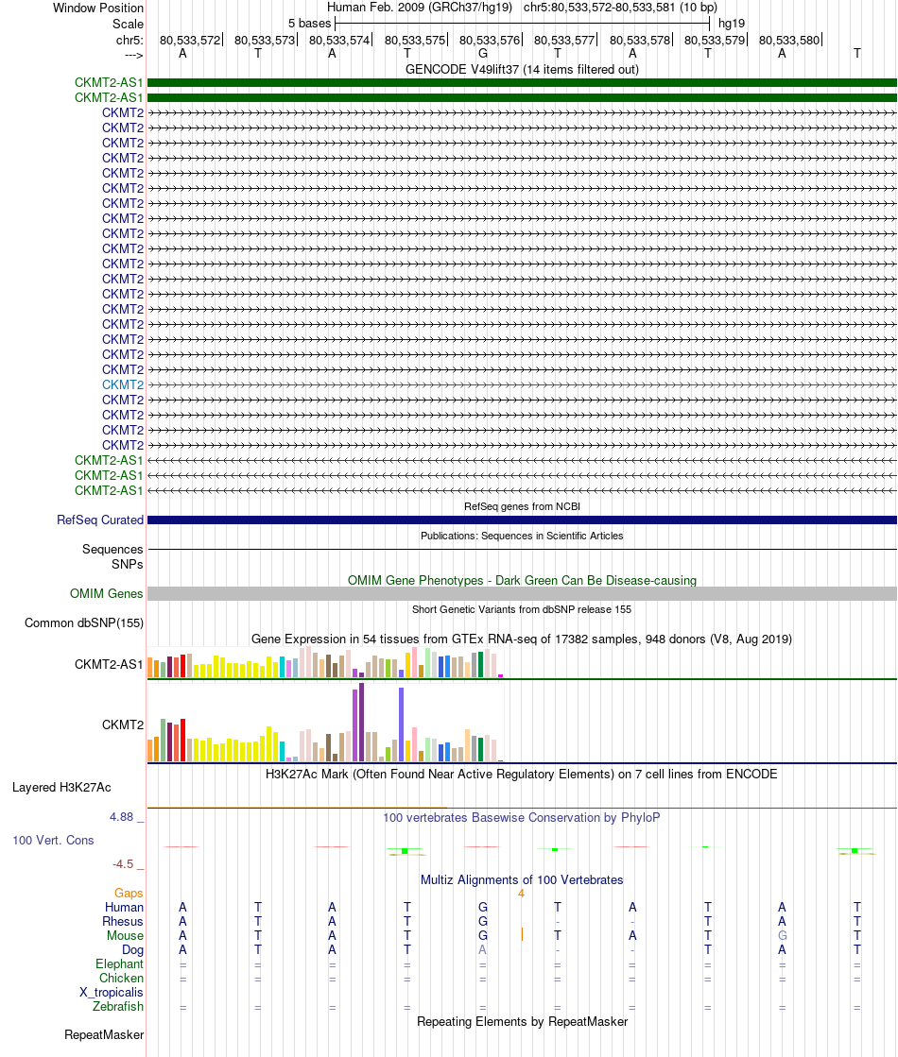Open the 'H3K27Ac Mark' ENCODE track title
The image size is (898, 1057).
(x=522, y=774)
